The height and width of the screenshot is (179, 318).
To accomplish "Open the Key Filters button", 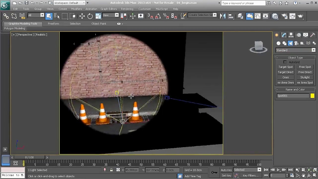I will pos(251,175).
